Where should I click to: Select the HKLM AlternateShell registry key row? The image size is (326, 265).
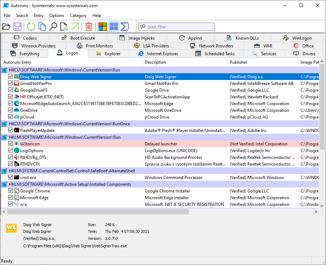tap(160, 171)
